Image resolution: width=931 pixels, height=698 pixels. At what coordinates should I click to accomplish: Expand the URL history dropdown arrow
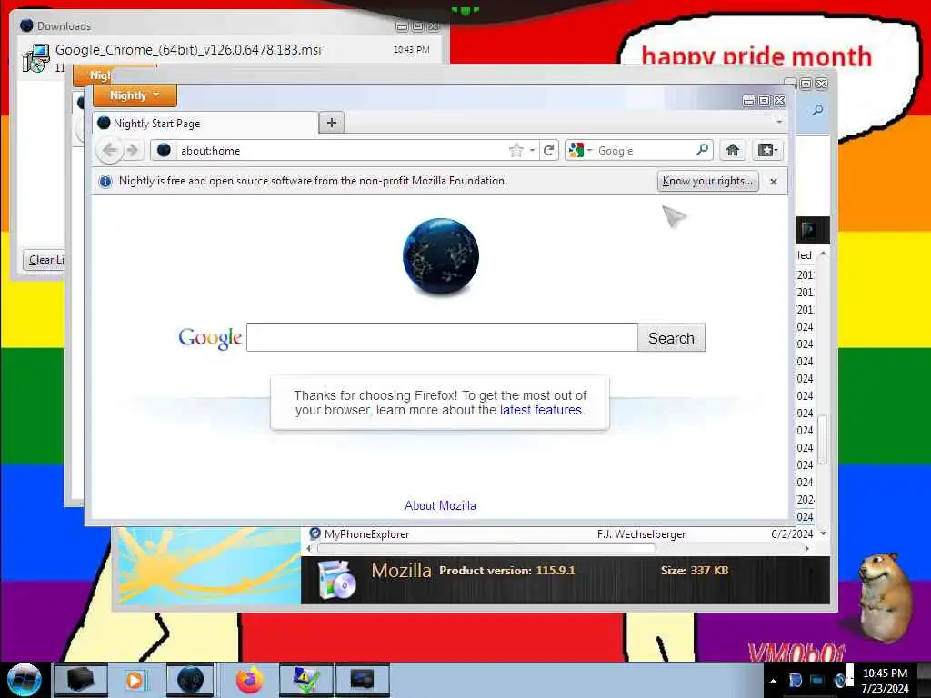tap(532, 151)
